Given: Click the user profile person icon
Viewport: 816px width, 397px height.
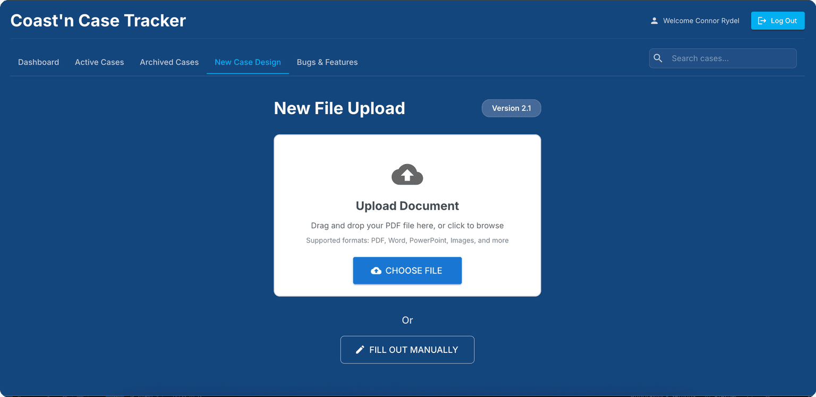Looking at the screenshot, I should [x=654, y=21].
